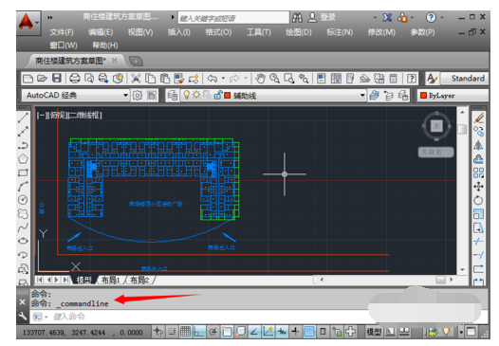Switch to the 布局2 layout tab
This screenshot has width=499, height=346.
tap(139, 280)
